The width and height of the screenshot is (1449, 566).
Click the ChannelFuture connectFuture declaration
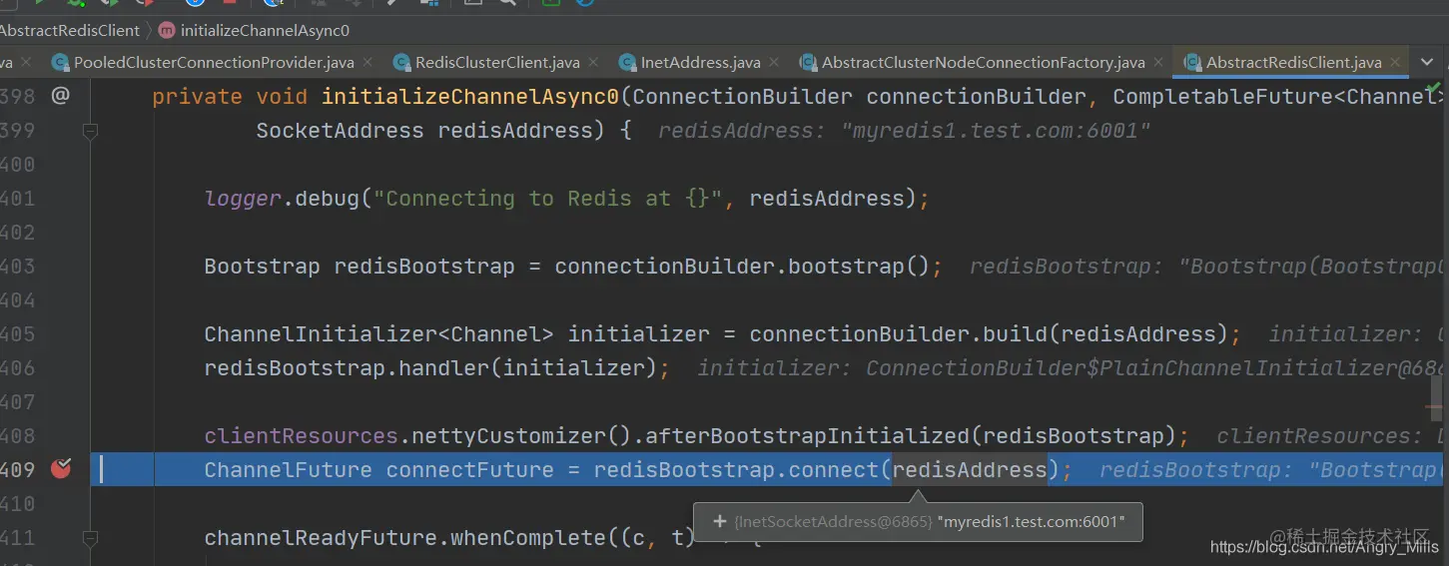[386, 470]
